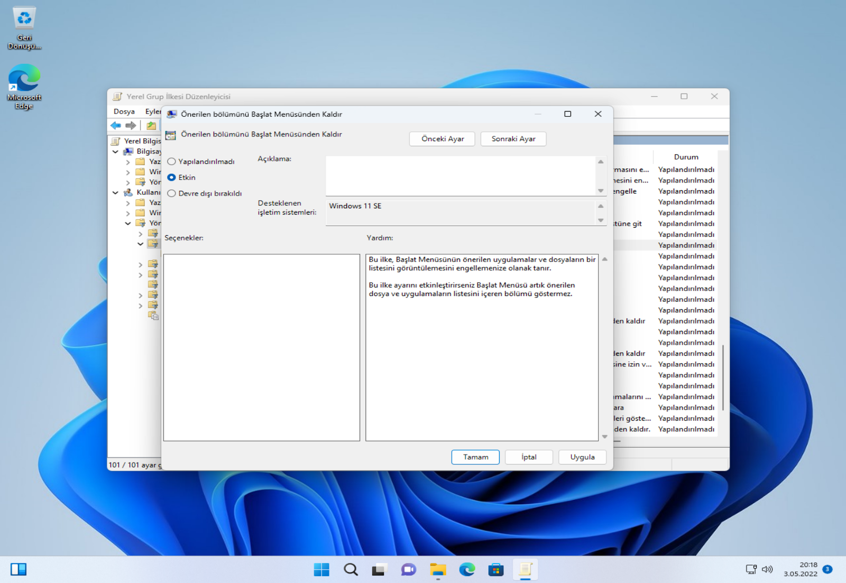Click the policy list vertical scrollbar thumb

click(723, 377)
